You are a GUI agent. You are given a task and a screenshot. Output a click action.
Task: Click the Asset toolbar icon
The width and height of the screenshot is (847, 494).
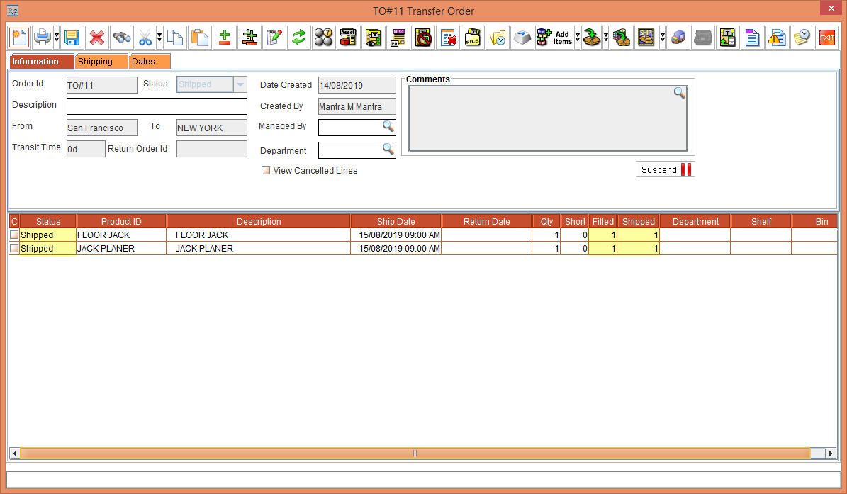click(x=347, y=38)
